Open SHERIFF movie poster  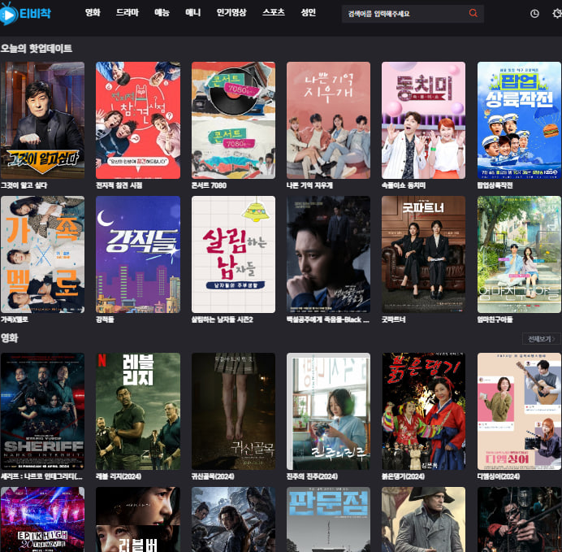[x=43, y=411]
